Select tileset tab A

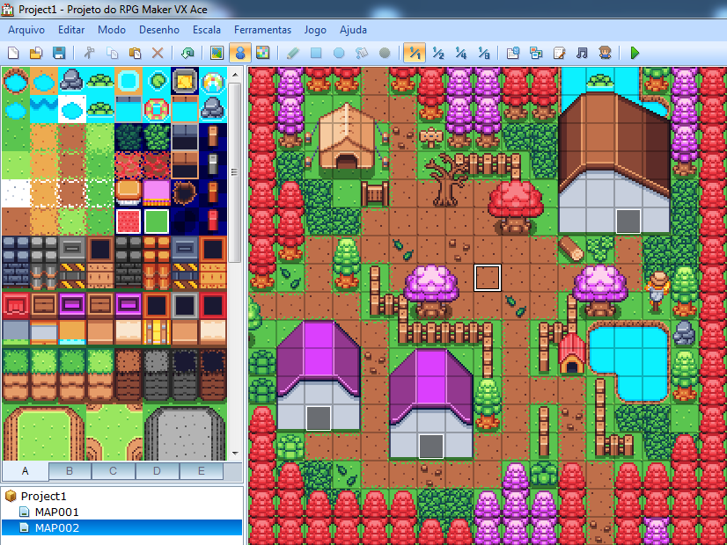25,471
